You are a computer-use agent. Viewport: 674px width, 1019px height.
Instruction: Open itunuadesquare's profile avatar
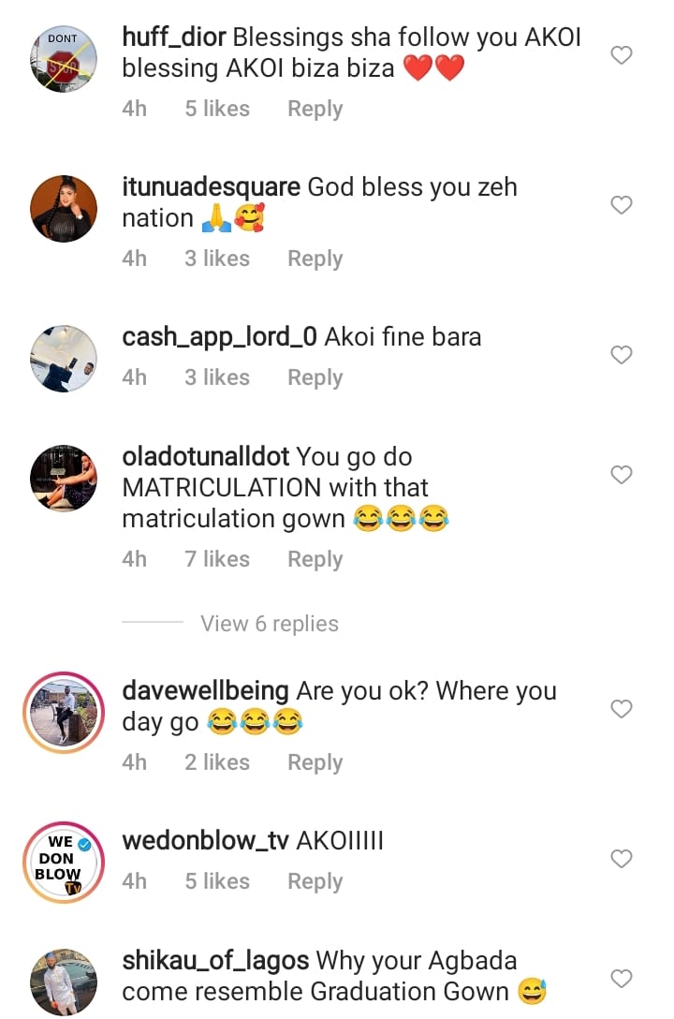tap(64, 208)
